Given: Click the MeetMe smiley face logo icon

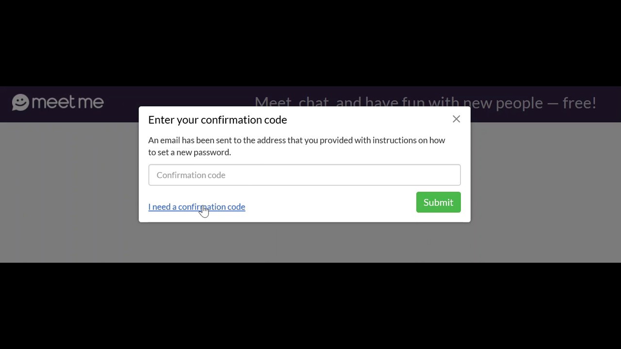Looking at the screenshot, I should [20, 102].
